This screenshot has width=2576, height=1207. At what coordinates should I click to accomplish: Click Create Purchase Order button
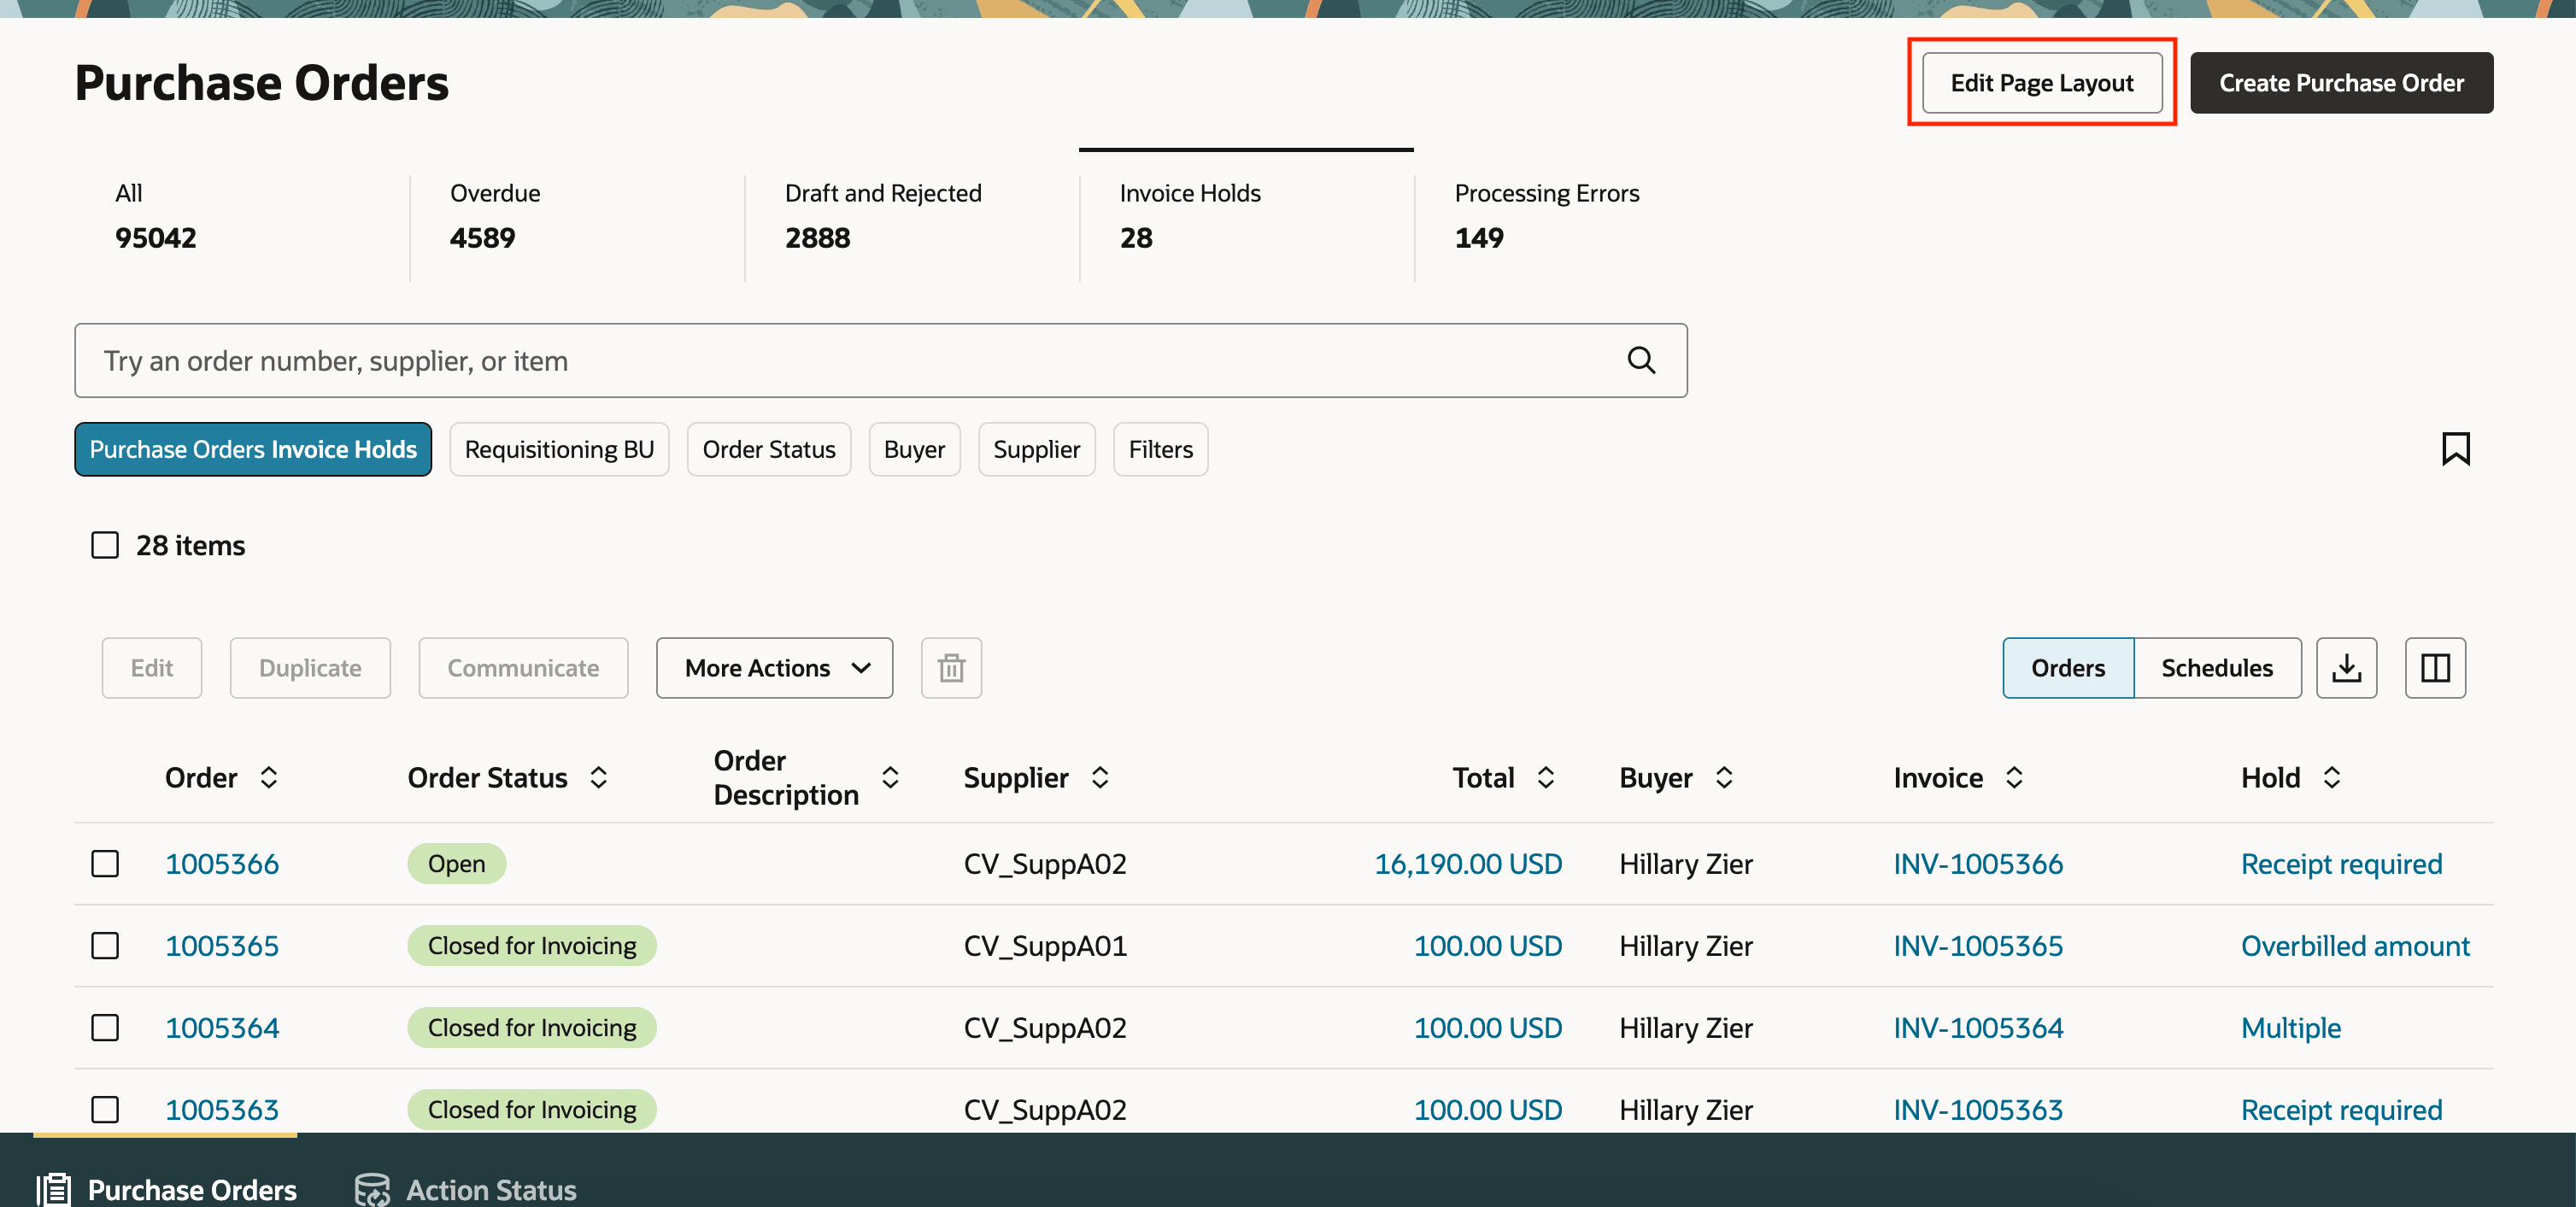(x=2340, y=83)
